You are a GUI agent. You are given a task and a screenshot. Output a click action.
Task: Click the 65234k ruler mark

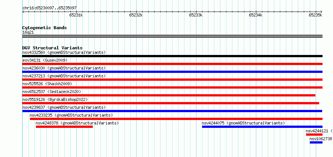256,15
